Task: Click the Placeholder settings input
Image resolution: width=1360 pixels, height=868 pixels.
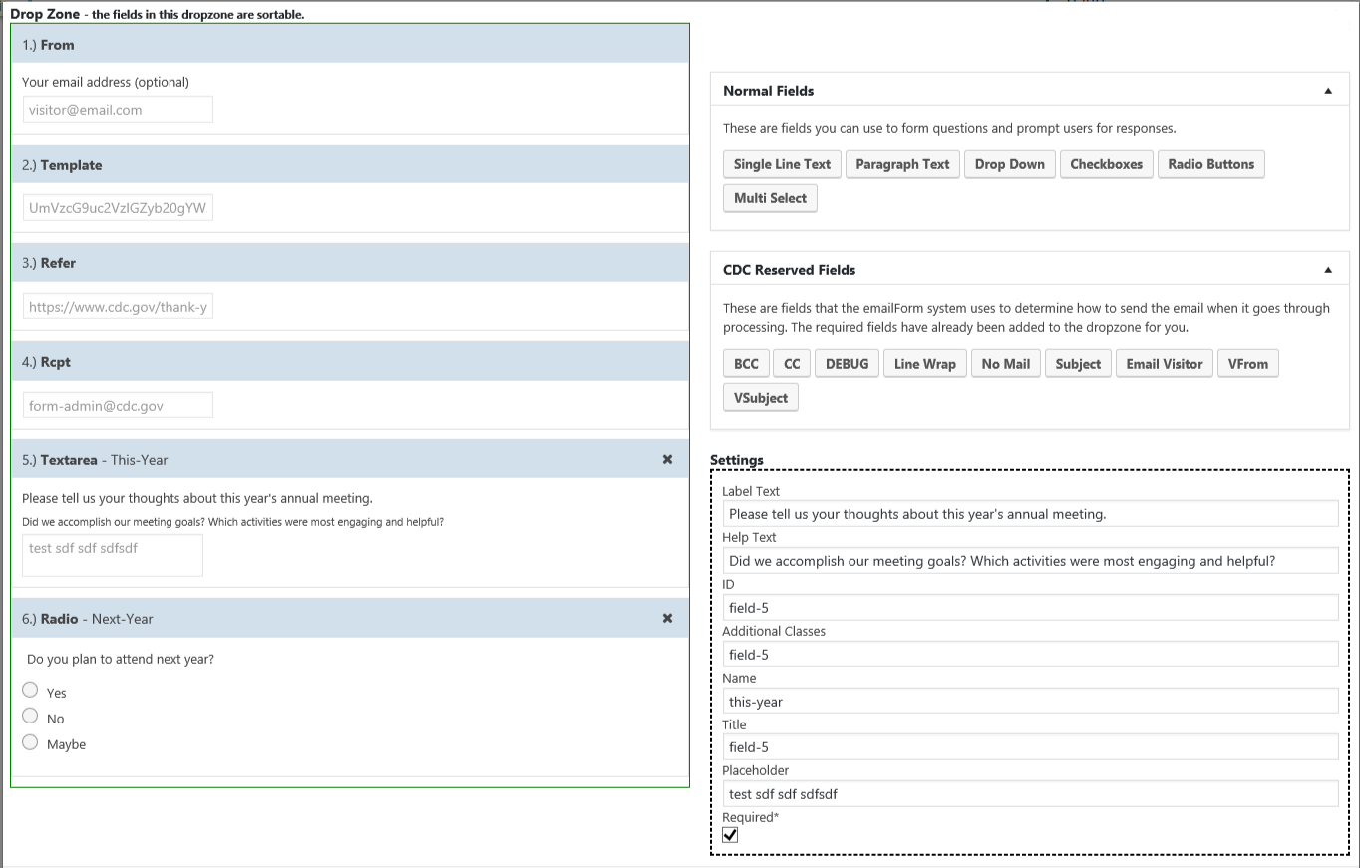Action: coord(1030,794)
